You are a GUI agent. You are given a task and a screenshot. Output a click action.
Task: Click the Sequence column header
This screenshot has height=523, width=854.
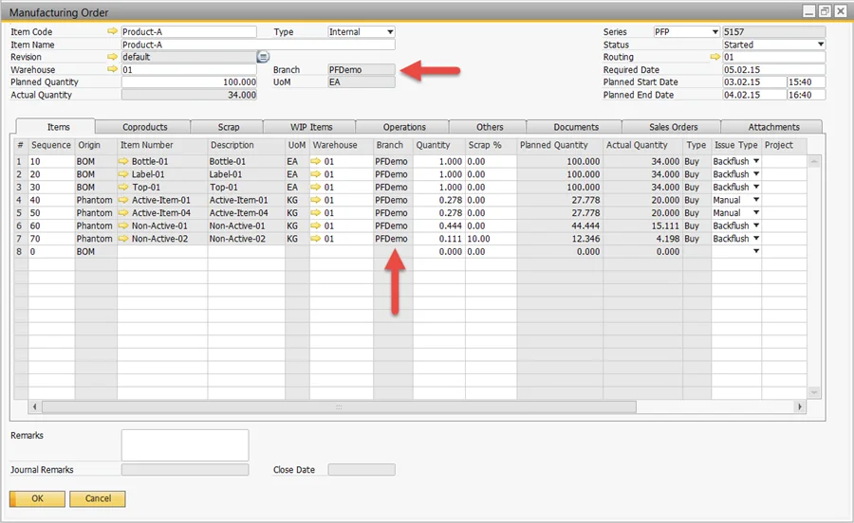pyautogui.click(x=51, y=145)
